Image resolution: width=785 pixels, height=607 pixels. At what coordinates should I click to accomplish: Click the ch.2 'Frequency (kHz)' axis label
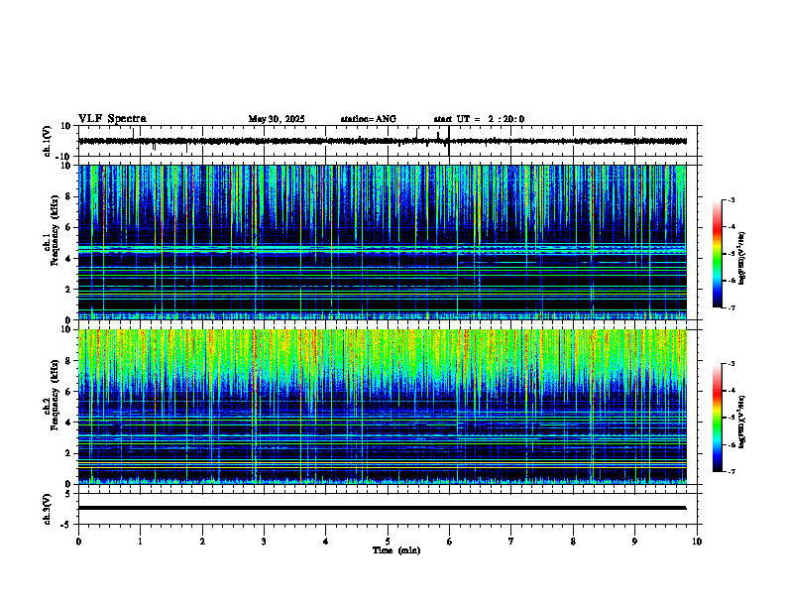[55, 395]
